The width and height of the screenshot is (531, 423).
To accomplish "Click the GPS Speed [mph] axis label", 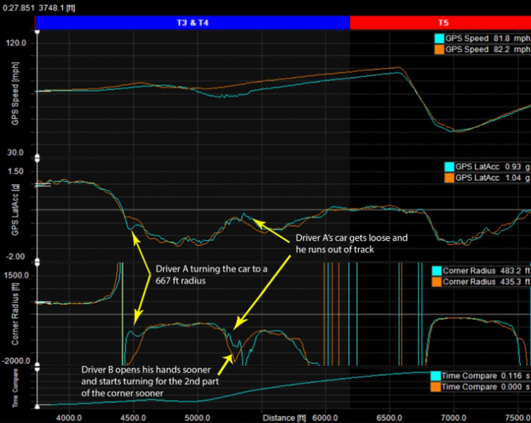I will 15,93.
